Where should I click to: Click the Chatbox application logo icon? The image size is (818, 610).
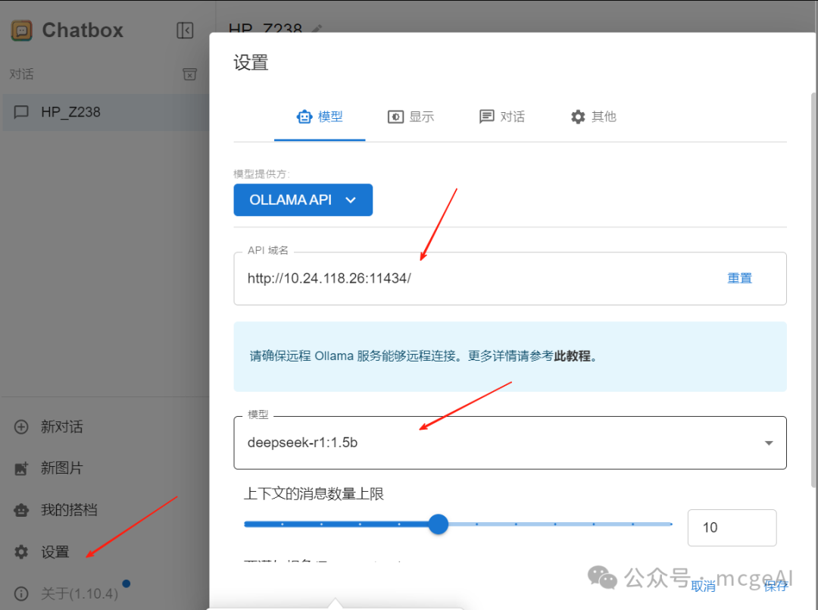(x=20, y=30)
